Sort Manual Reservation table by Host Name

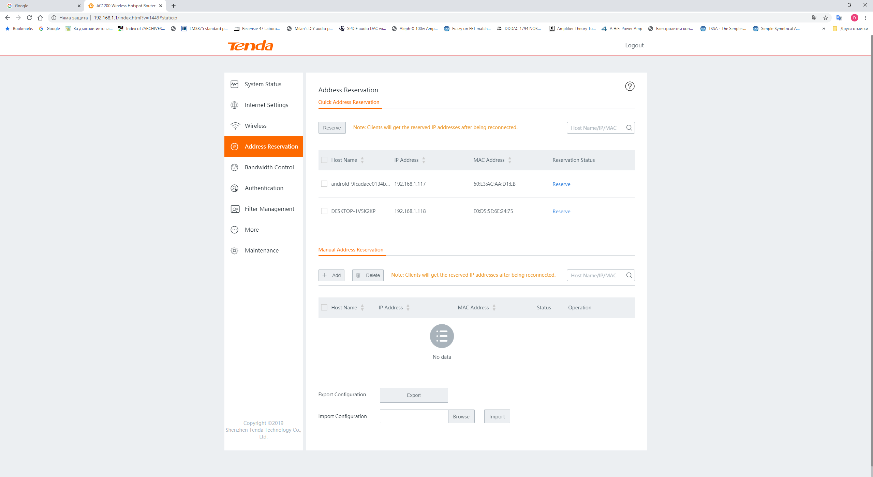(362, 308)
